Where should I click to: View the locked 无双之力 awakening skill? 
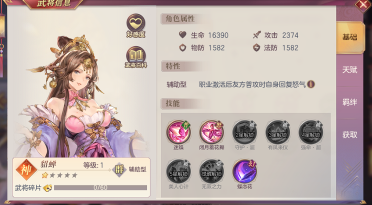point(211,171)
